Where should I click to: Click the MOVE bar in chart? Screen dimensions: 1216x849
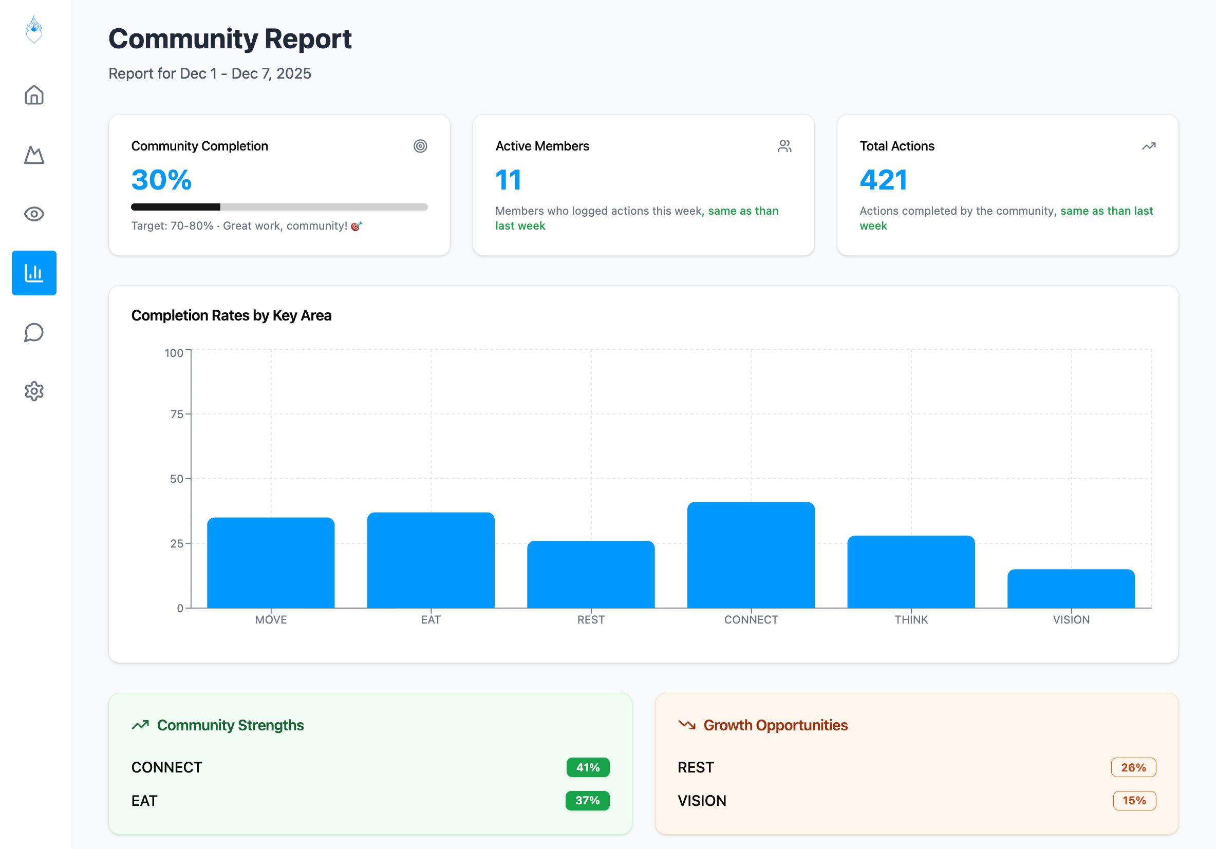(271, 562)
